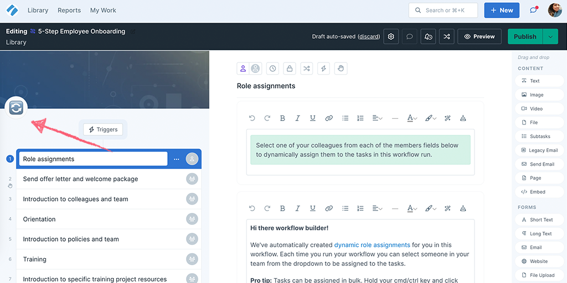Open the Library menu
Screen dimensions: 567x283
[38, 11]
